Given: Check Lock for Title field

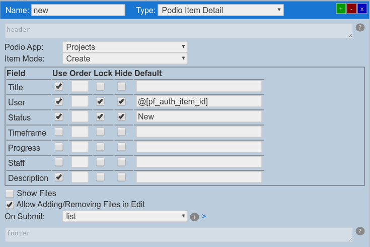Looking at the screenshot, I should (x=100, y=86).
